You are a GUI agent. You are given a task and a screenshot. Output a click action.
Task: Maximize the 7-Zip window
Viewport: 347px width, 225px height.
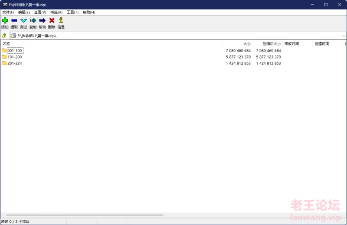(x=326, y=4)
